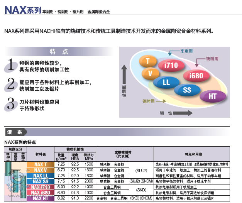The image size is (242, 203).
Task: Click the 6.82 density value for NAX HT
Action: [61, 198]
